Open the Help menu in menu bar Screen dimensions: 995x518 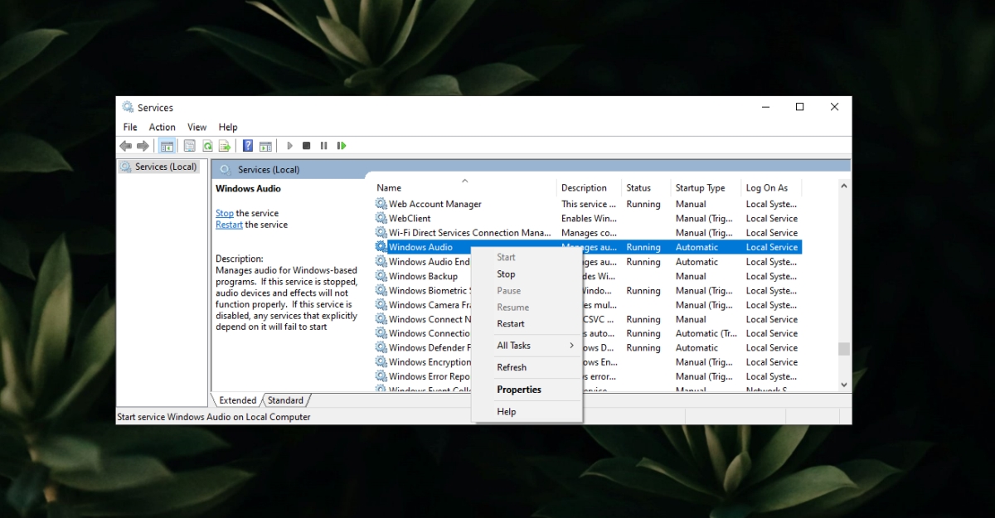click(228, 127)
